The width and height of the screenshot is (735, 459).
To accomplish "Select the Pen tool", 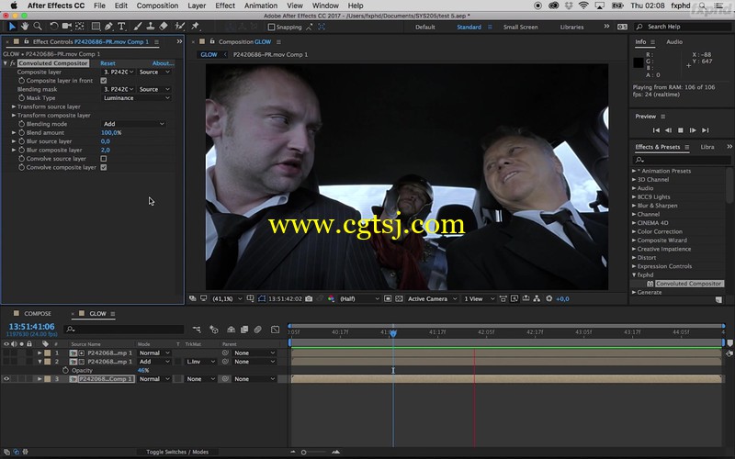I will 108,27.
